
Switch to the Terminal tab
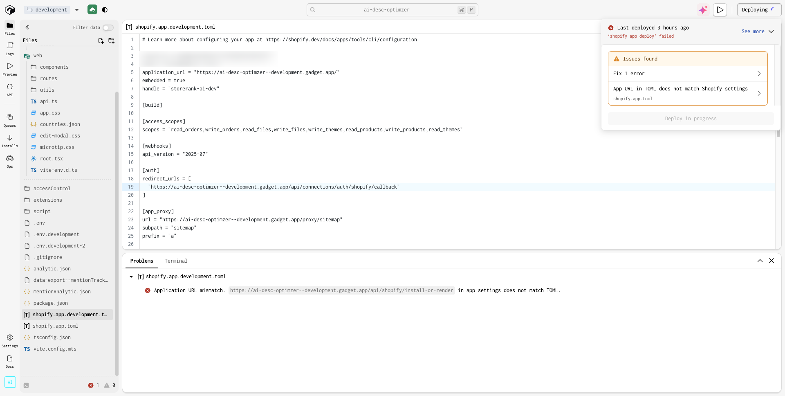point(176,261)
